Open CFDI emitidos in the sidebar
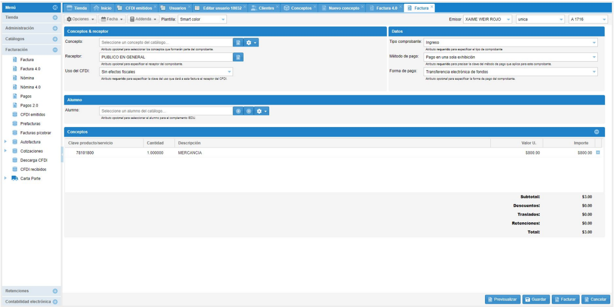614x307 pixels. pyautogui.click(x=33, y=114)
